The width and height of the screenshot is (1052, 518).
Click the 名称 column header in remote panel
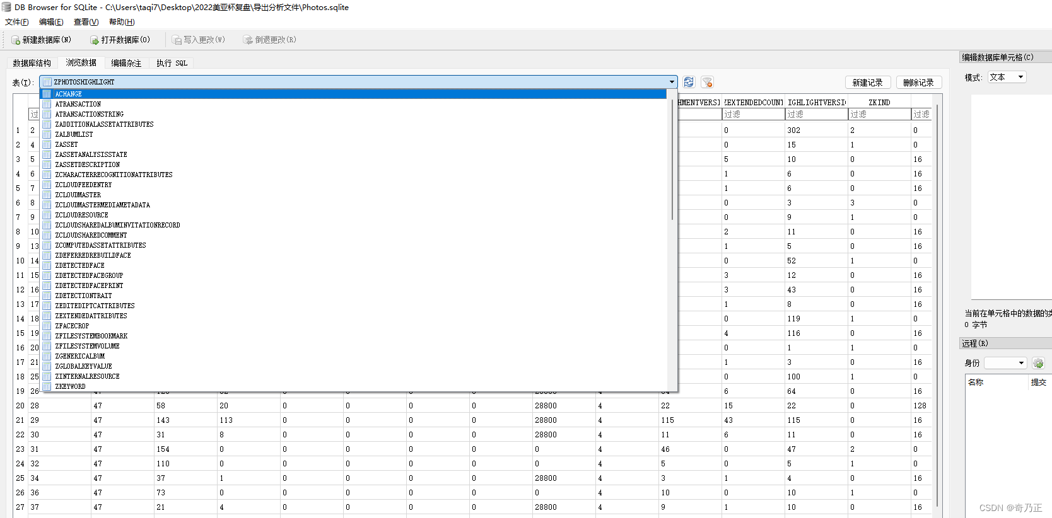pyautogui.click(x=996, y=382)
